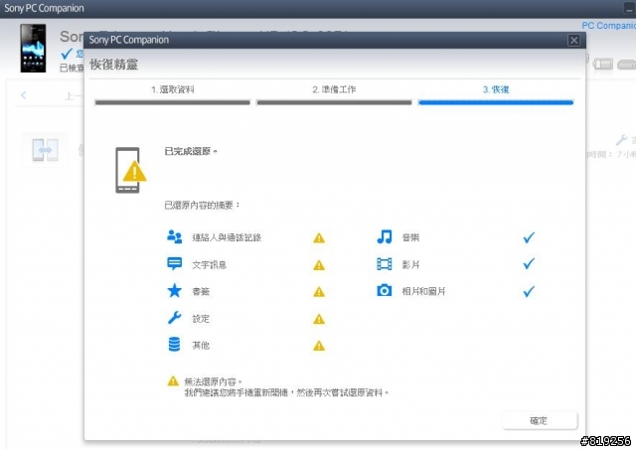
Task: Click the checkmark beside 影片
Action: 529,264
